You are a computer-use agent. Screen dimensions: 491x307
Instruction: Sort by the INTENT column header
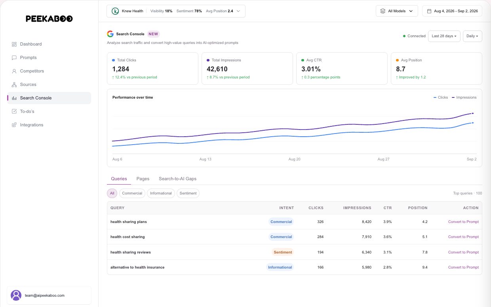point(286,208)
